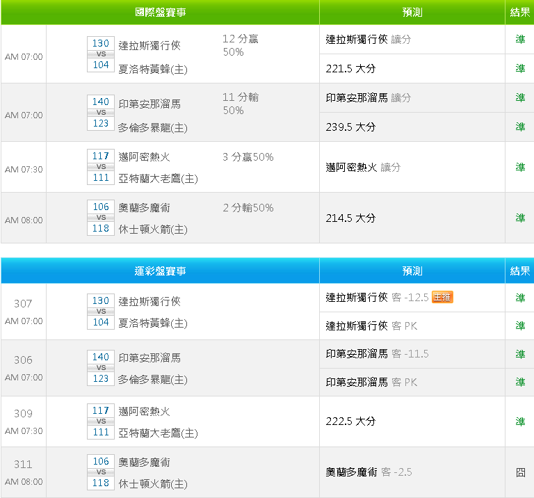Click score 118 in match 311 row
Screen dimensions: 534x498
(101, 483)
